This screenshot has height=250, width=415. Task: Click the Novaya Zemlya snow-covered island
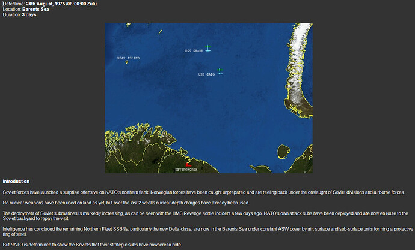coord(298,66)
